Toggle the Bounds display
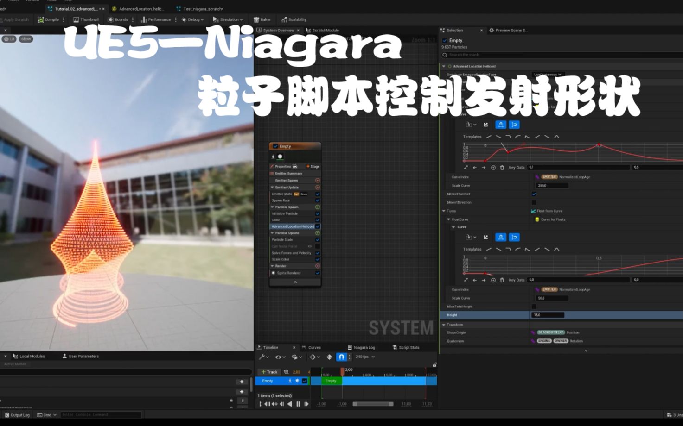This screenshot has height=426, width=683. (118, 19)
